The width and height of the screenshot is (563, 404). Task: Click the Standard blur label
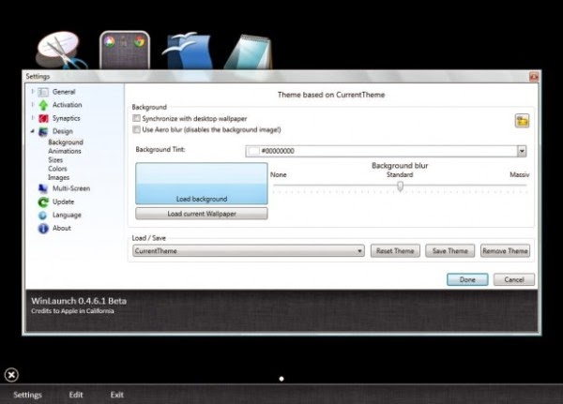click(400, 174)
